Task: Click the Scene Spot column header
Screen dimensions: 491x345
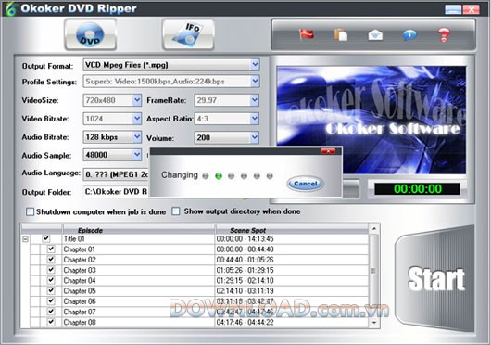Action: coord(292,230)
